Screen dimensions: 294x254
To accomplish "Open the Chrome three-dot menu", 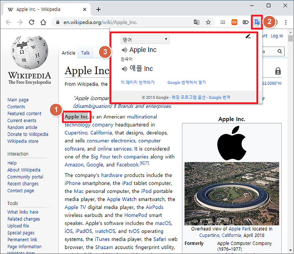I will tap(286, 22).
